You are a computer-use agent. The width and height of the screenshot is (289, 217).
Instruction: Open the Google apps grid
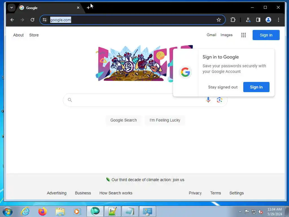tap(244, 35)
